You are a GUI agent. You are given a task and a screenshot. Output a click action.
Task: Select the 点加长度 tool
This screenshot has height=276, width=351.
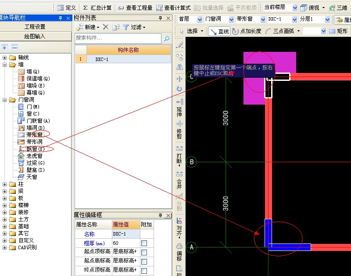click(x=247, y=31)
